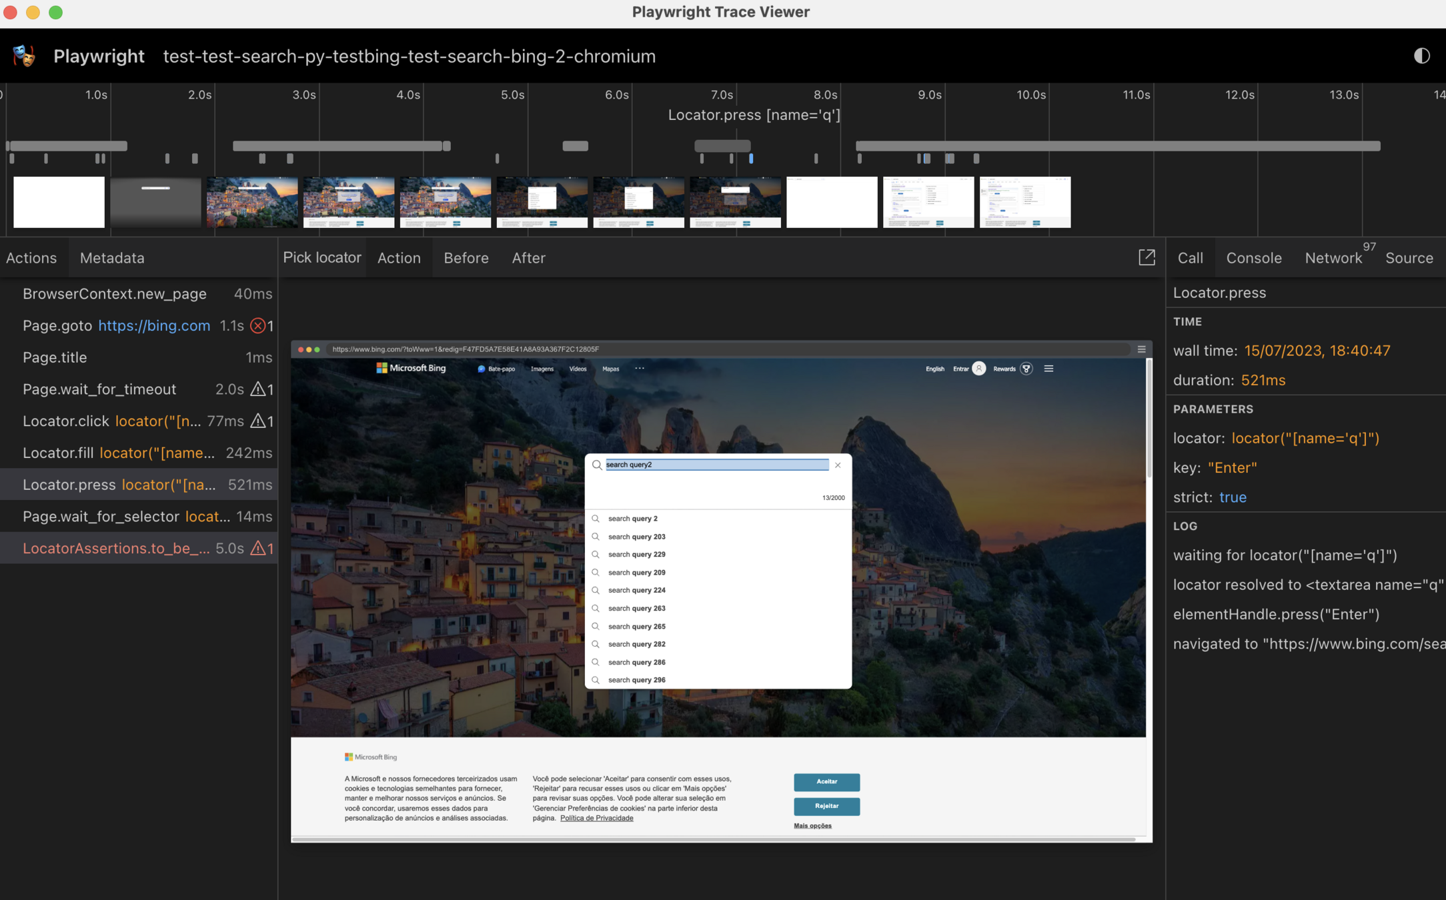Click the 'search query 203' suggestion
1446x900 pixels.
tap(636, 537)
